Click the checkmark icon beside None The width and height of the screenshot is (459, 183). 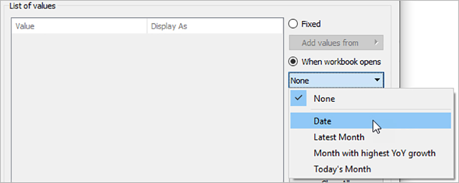tap(298, 98)
